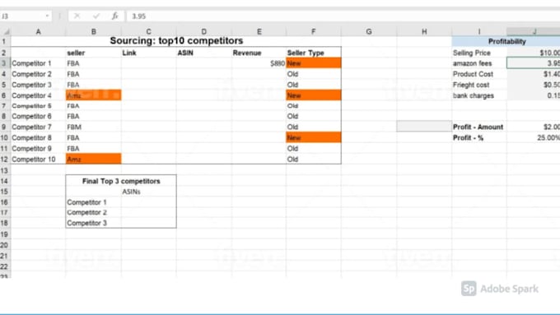Select column I header
The image size is (560, 315).
click(x=479, y=32)
